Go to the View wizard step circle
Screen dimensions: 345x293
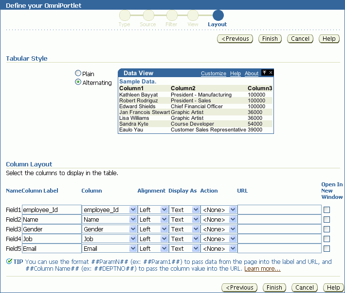(193, 16)
